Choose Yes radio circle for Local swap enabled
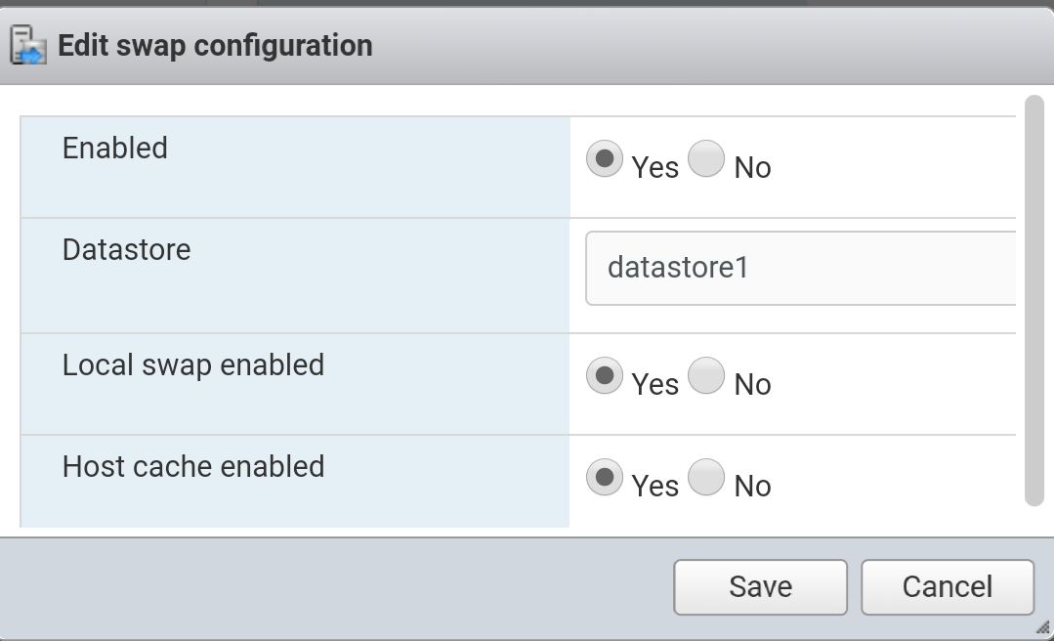The width and height of the screenshot is (1054, 641). point(605,375)
